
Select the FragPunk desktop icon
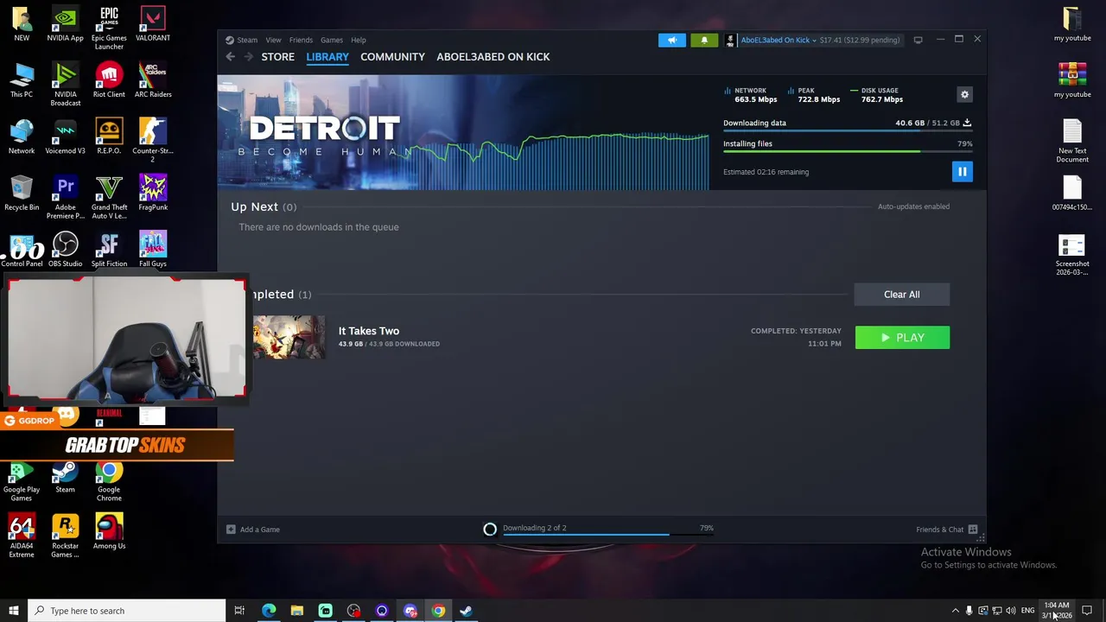coord(153,194)
